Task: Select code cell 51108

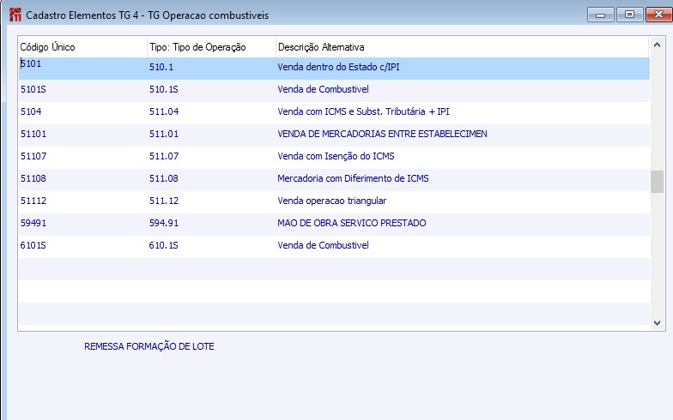Action: (33, 178)
